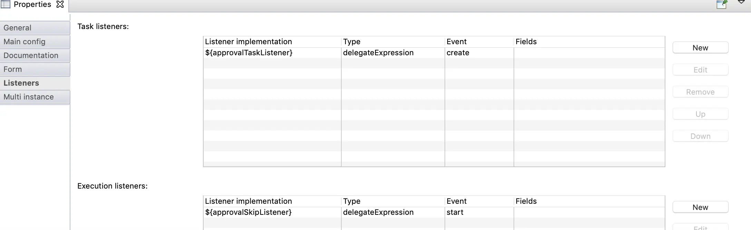Open the Main config tab

click(x=35, y=41)
